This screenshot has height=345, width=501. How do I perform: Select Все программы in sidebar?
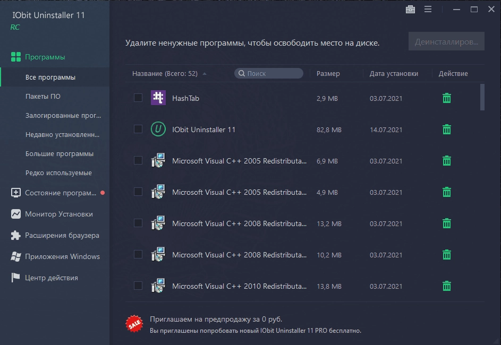[55, 77]
